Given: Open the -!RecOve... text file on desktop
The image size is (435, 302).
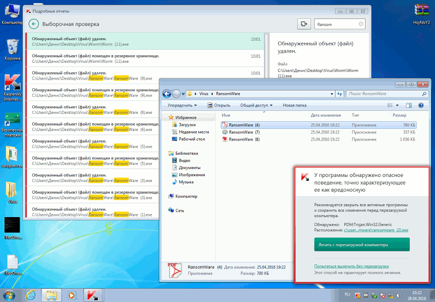Looking at the screenshot, I should pyautogui.click(x=12, y=264).
